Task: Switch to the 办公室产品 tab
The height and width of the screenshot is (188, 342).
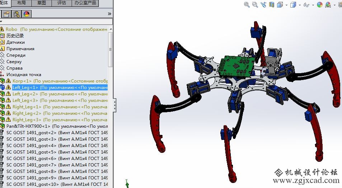Action: [x=85, y=3]
